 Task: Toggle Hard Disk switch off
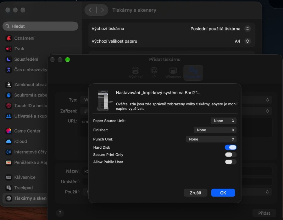230,147
